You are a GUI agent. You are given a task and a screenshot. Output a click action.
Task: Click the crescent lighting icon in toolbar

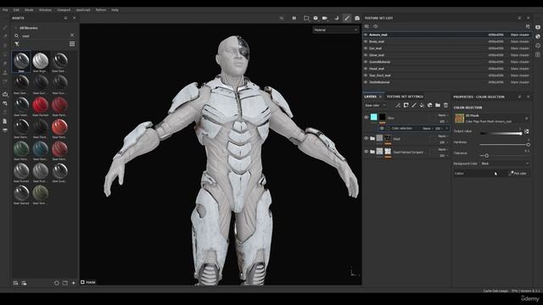336,18
